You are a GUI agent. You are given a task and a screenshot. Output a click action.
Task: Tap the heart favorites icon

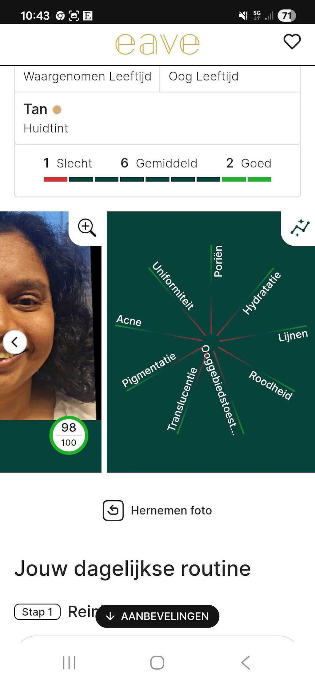[x=292, y=42]
